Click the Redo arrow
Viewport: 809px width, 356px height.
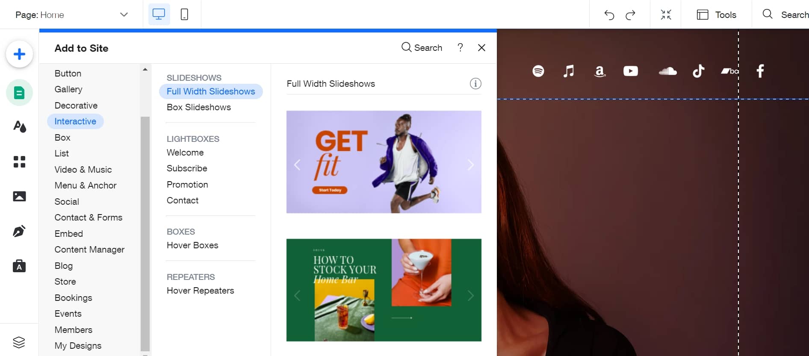pos(631,15)
